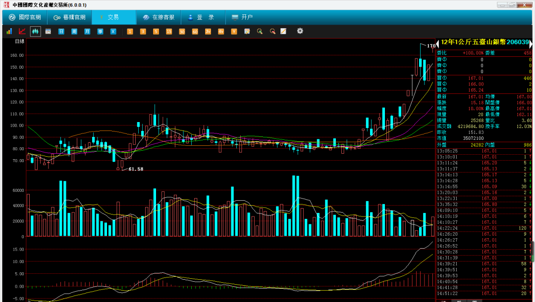Image resolution: width=535 pixels, height=302 pixels.
Task: Click the 委比 value +100.00%
Action: [x=473, y=53]
